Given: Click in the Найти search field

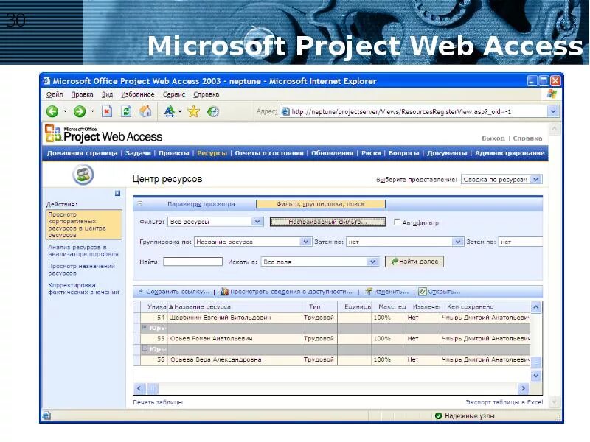Looking at the screenshot, I should (193, 262).
